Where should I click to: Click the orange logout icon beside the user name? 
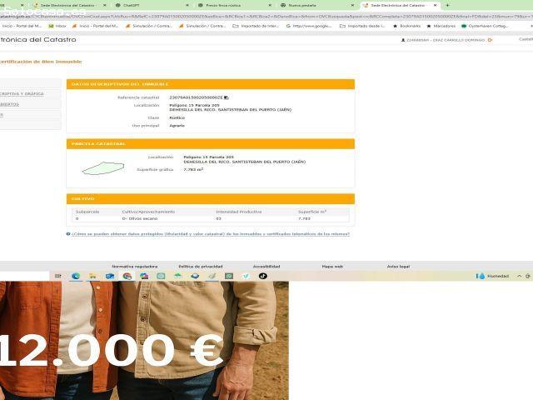490,40
